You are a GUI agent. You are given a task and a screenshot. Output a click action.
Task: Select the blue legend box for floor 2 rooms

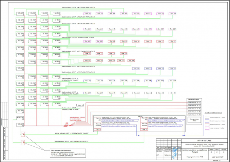tap(207, 121)
